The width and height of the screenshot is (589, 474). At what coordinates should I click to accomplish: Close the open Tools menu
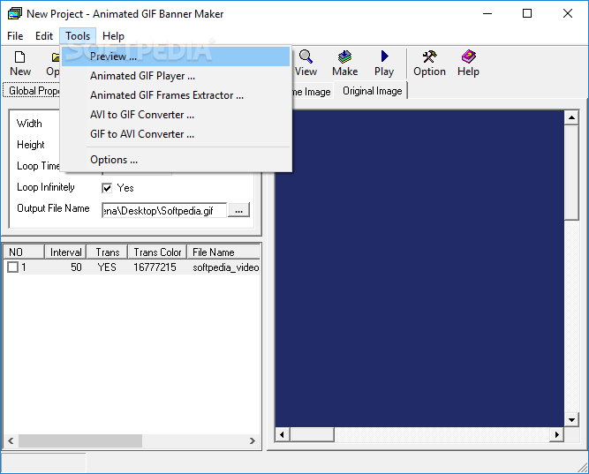point(78,36)
